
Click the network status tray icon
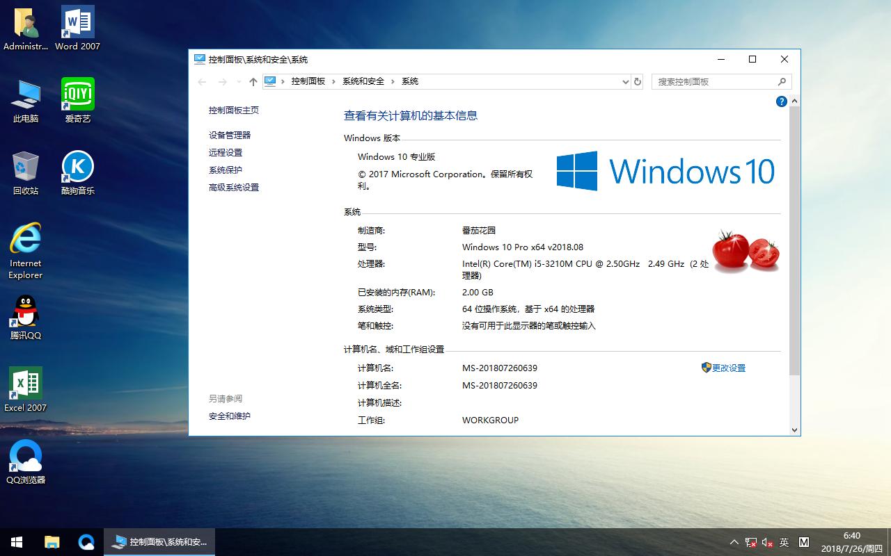751,542
